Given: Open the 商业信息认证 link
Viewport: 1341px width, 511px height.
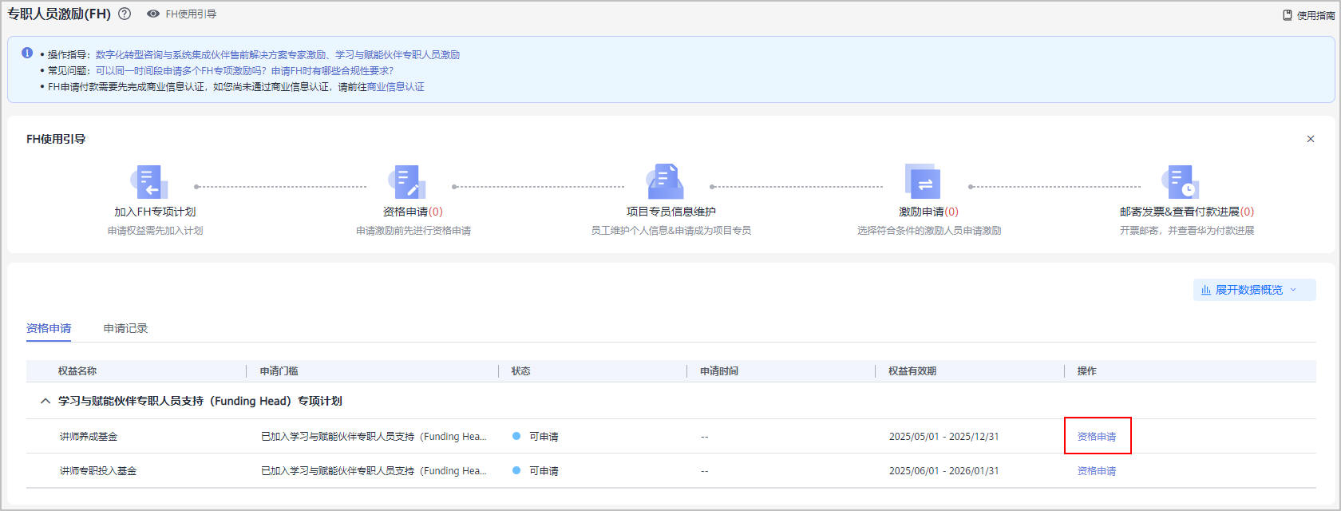Looking at the screenshot, I should tap(395, 86).
